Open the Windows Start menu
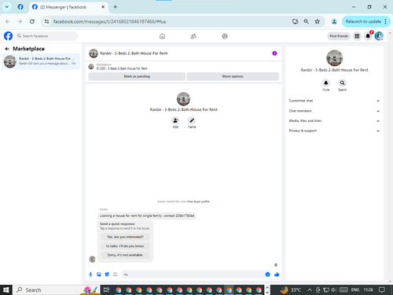Viewport: 393px width, 295px height. [x=6, y=289]
